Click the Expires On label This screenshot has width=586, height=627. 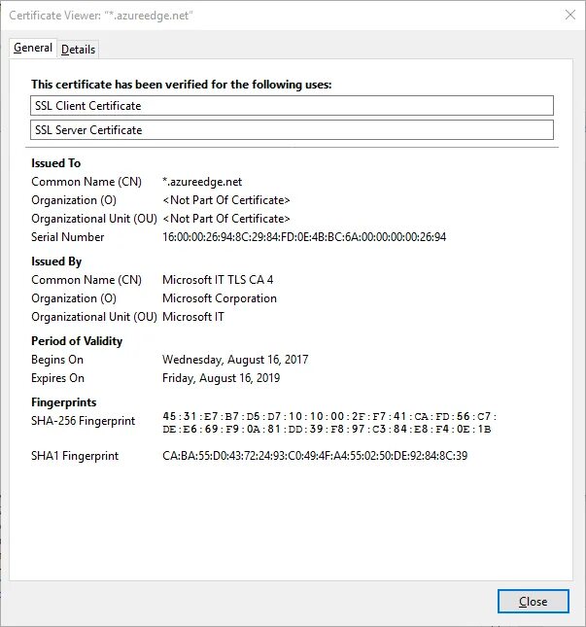[x=57, y=378]
